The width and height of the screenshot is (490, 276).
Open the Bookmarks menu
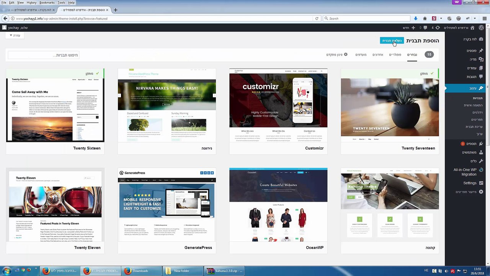47,3
